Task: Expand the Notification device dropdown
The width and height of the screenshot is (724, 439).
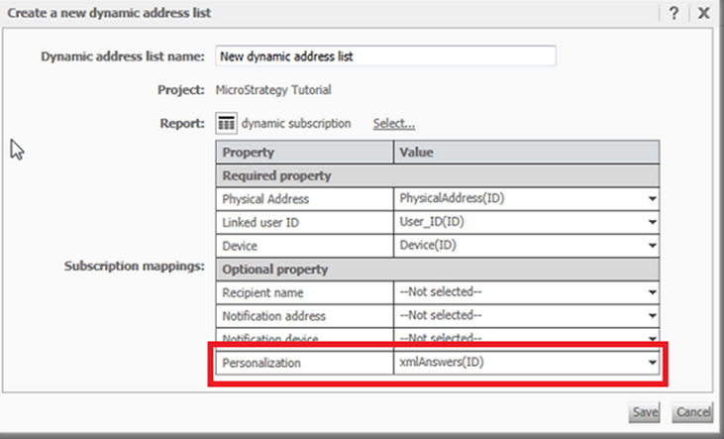Action: coord(652,338)
